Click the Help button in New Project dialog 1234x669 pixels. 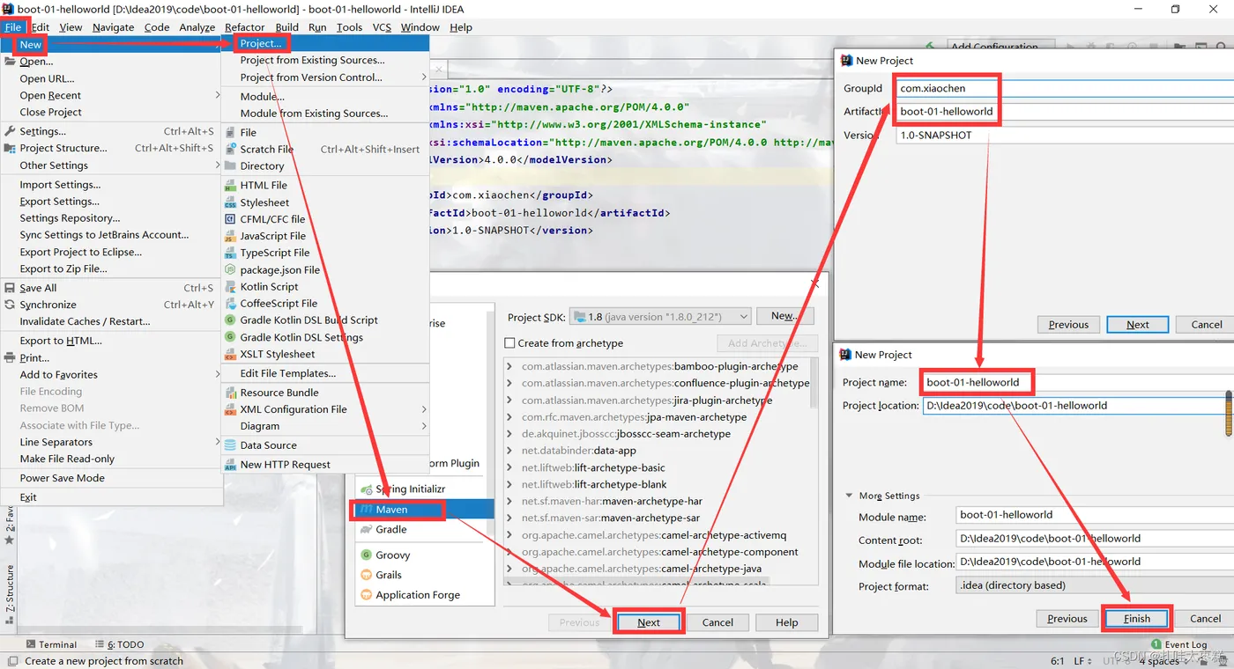pos(787,622)
